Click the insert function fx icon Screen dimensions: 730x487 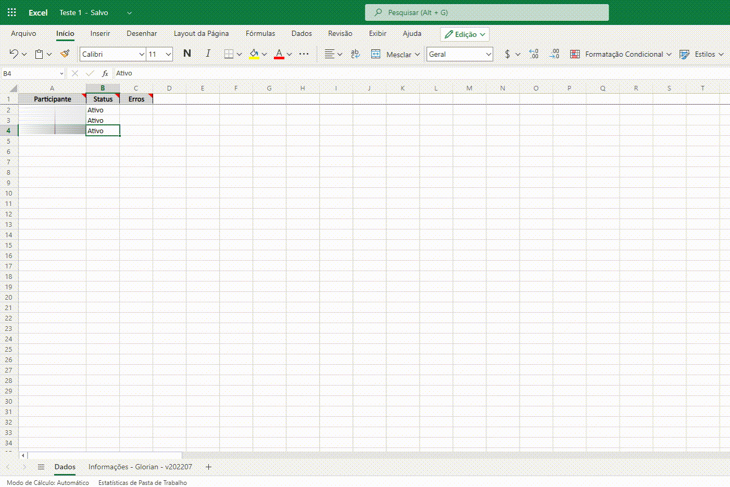click(x=105, y=73)
